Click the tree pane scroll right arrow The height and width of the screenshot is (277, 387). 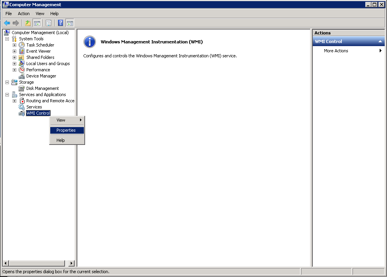pos(71,263)
